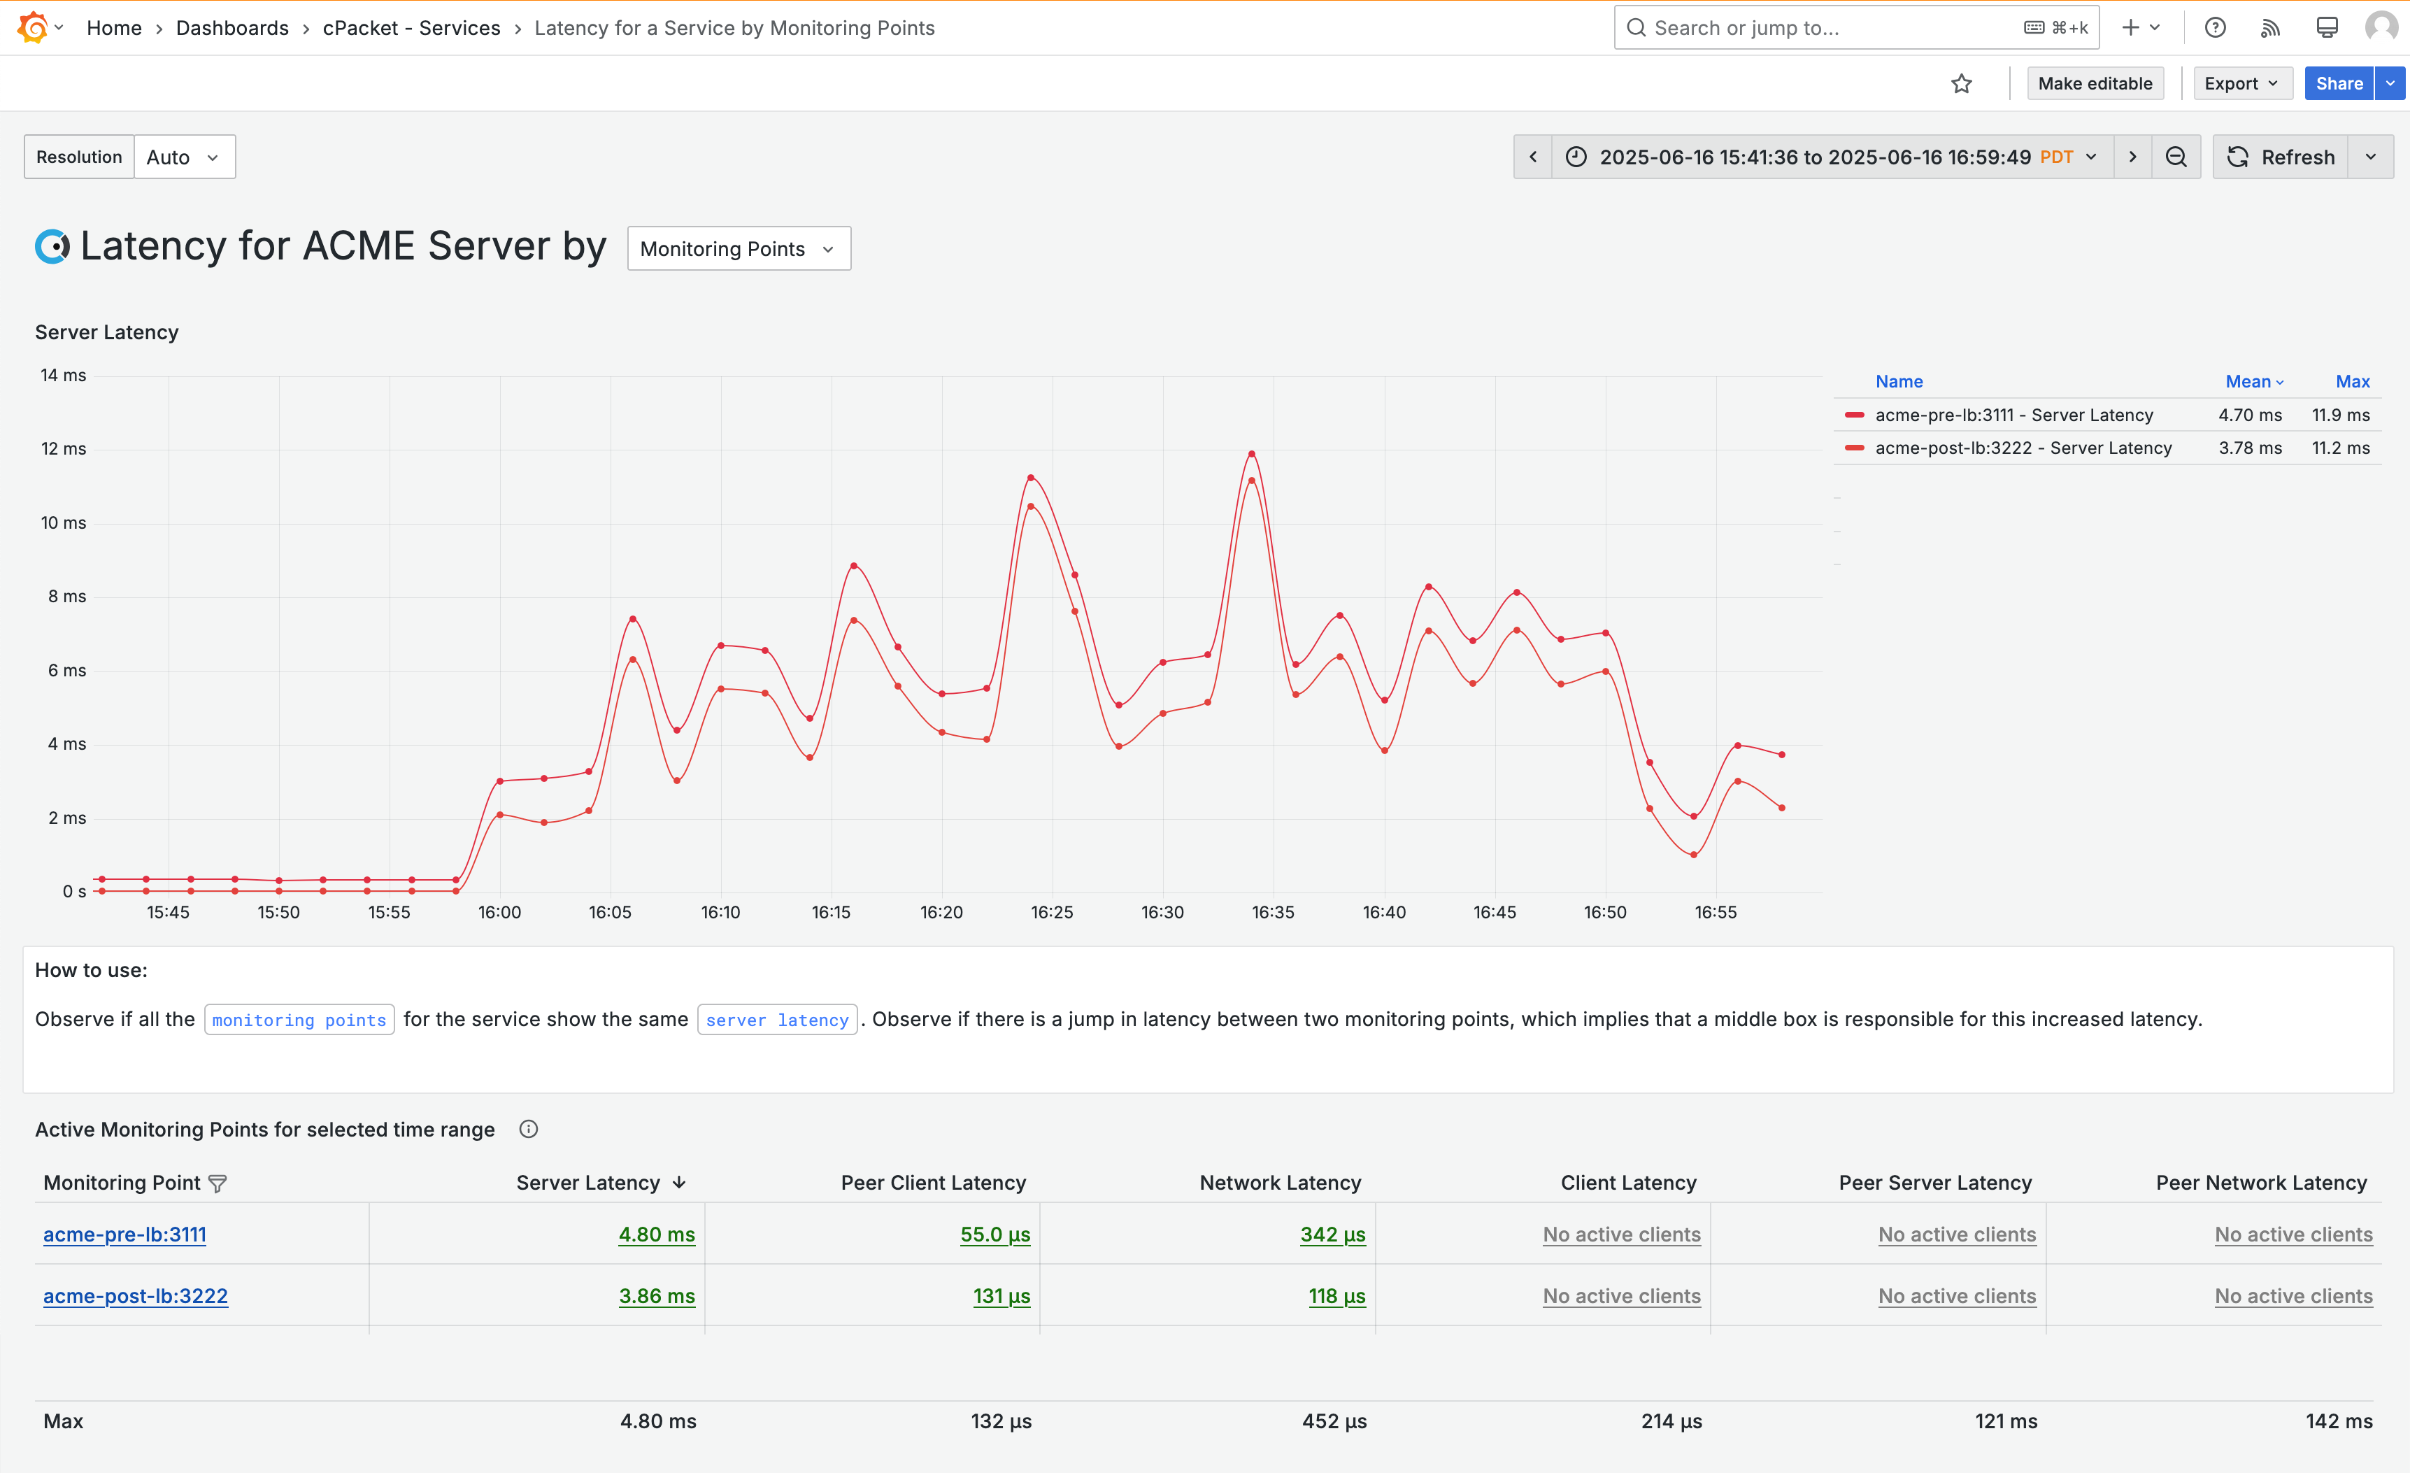Click the Share button

coord(2339,84)
